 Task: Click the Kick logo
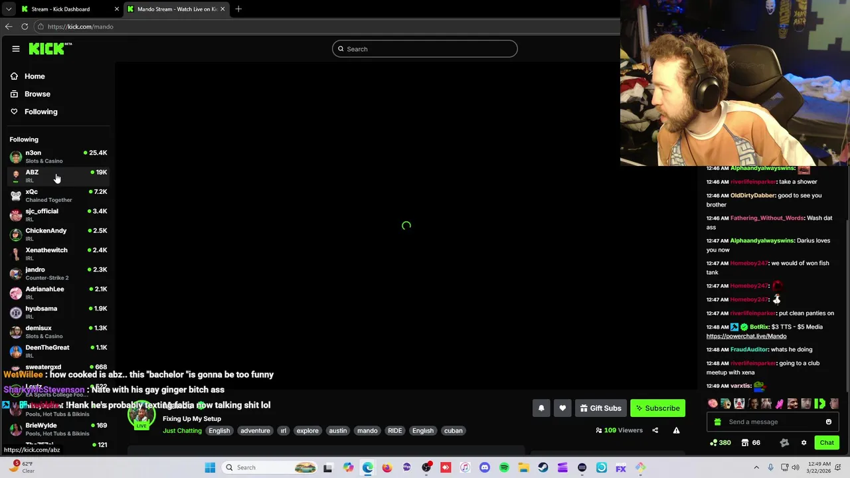coord(50,48)
